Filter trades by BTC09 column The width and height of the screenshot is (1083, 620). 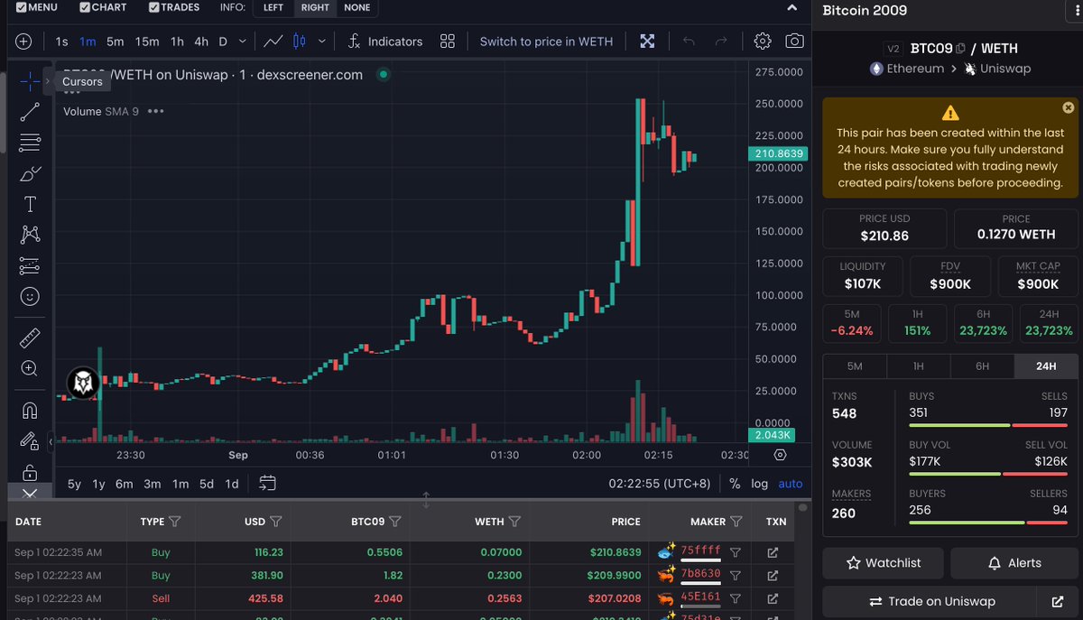(395, 522)
